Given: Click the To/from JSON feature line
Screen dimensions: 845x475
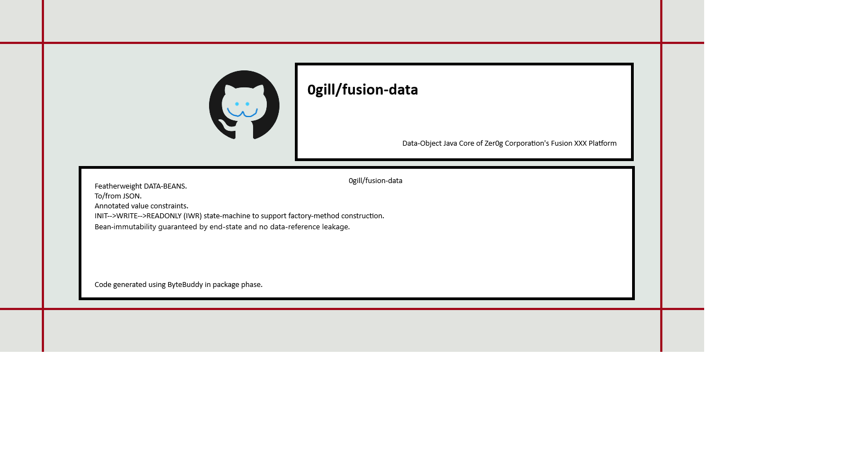Looking at the screenshot, I should click(118, 196).
